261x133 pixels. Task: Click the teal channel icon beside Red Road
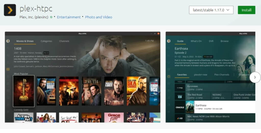180,96
